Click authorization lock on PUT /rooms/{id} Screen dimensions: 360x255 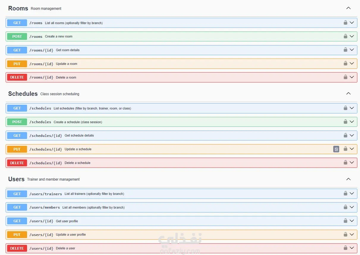[345, 63]
